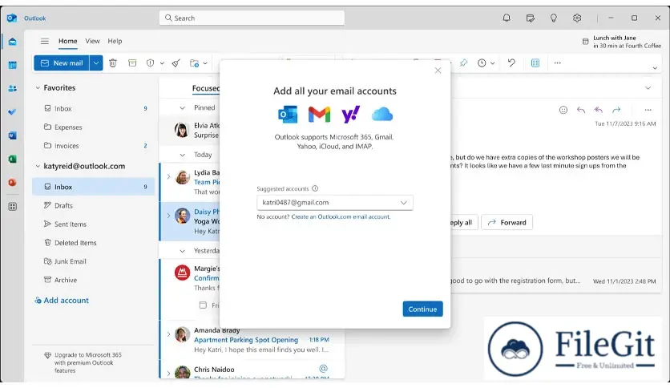This screenshot has width=670, height=388.
Task: Click Move to folder icon
Action: (195, 63)
